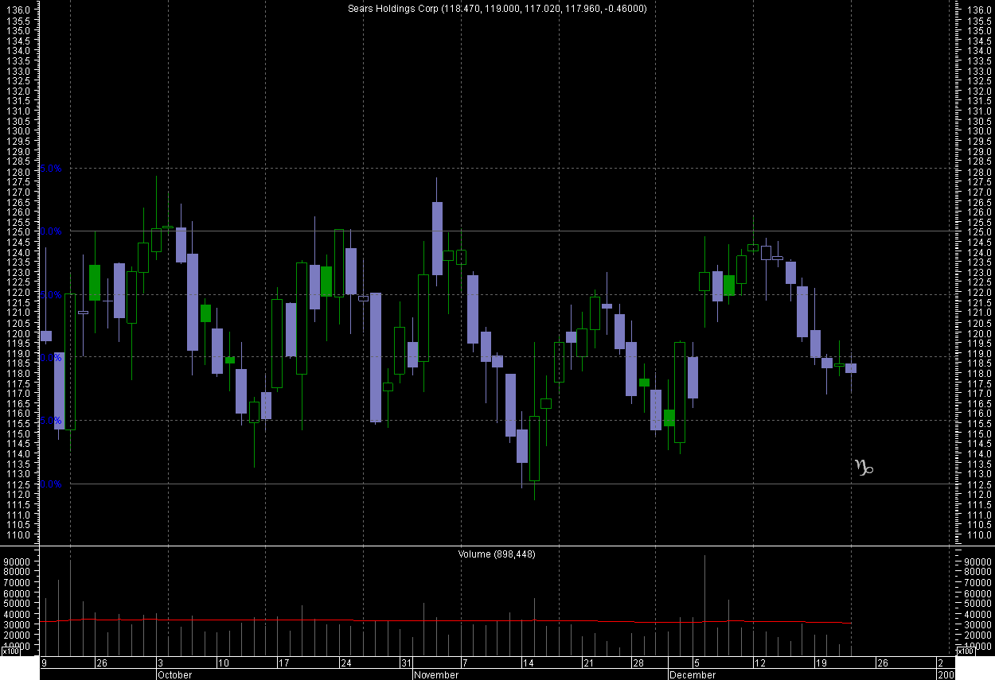Screen dimensions: 995x680
Task: Select the October month label
Action: click(x=174, y=674)
